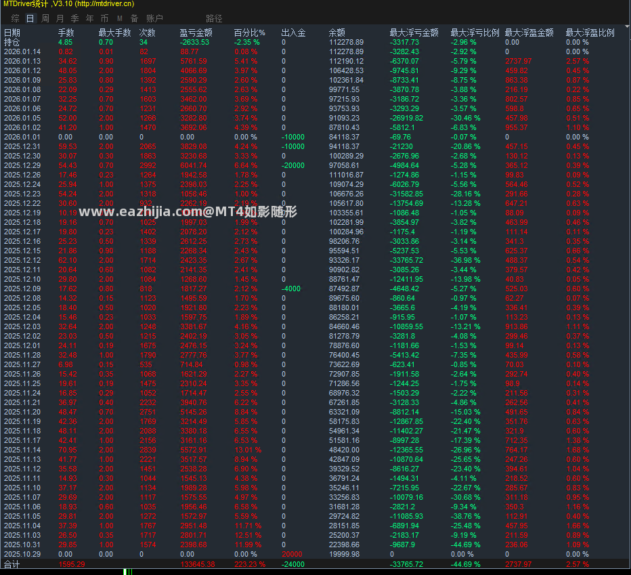The image size is (631, 575).
Task: Click profit value 5761.59
Action: (194, 61)
